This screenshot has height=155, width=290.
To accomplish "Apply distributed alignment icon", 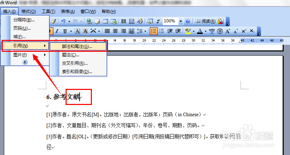I will coord(131,31).
